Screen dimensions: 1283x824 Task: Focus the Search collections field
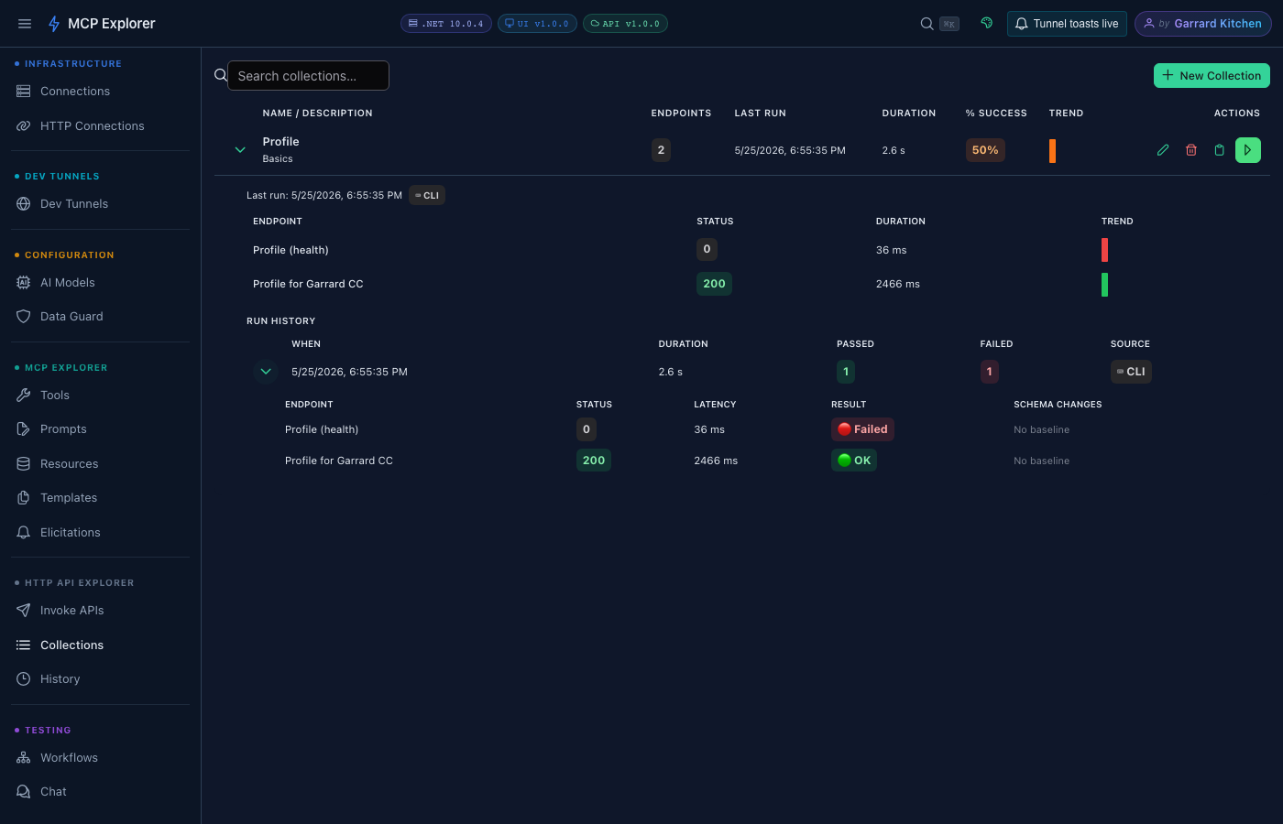click(308, 76)
